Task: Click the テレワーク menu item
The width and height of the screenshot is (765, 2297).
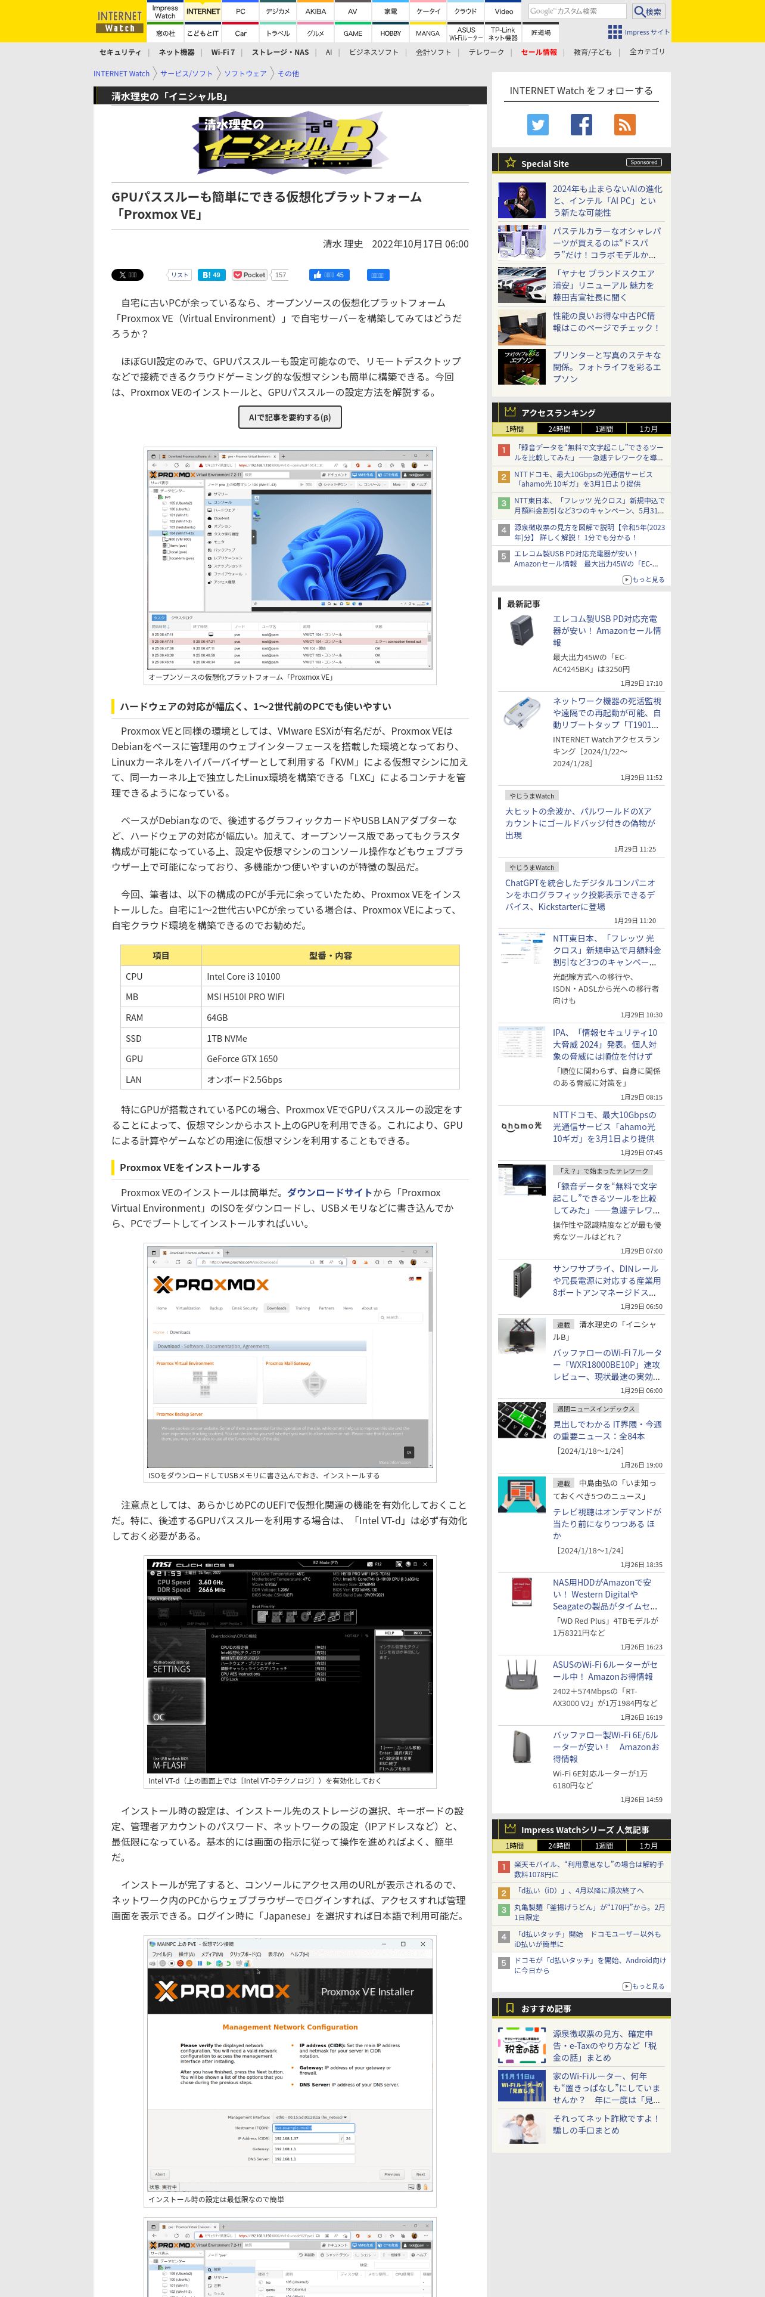Action: coord(486,52)
